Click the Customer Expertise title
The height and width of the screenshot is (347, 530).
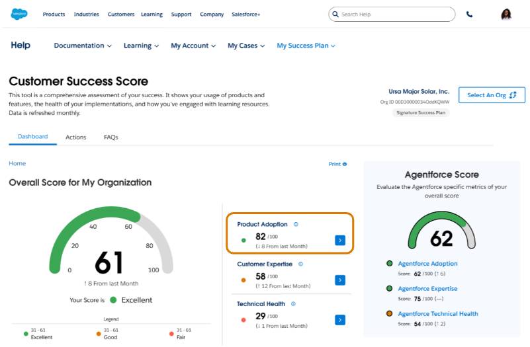pyautogui.click(x=265, y=264)
